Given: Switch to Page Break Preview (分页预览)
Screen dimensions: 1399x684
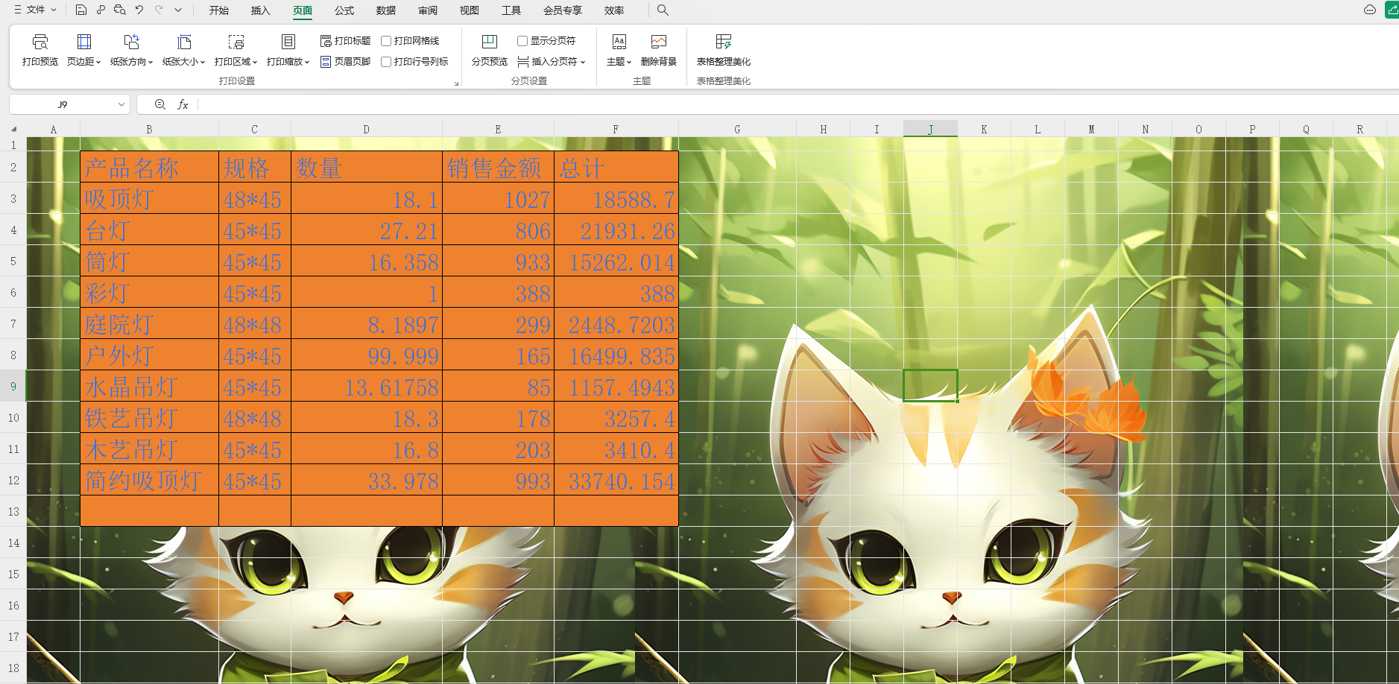Looking at the screenshot, I should [490, 50].
